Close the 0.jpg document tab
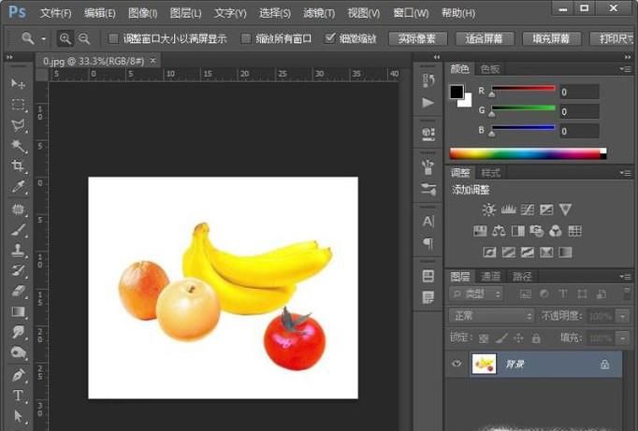Screen dimensions: 638x431 point(153,61)
